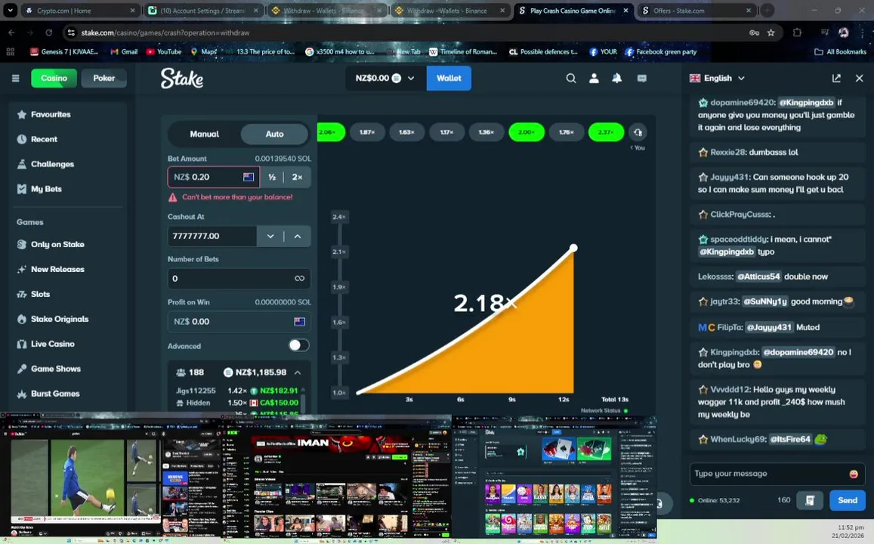Open chat rules icon beside Send
The image size is (874, 544).
coord(810,500)
